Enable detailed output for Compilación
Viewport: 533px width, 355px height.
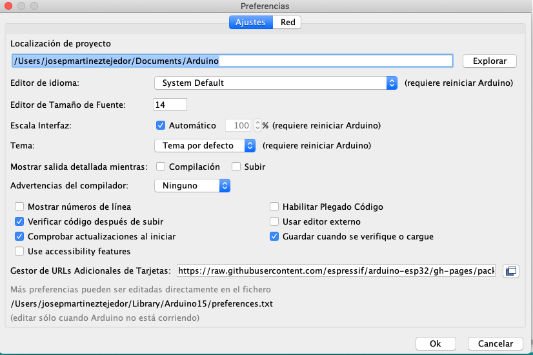pos(161,167)
